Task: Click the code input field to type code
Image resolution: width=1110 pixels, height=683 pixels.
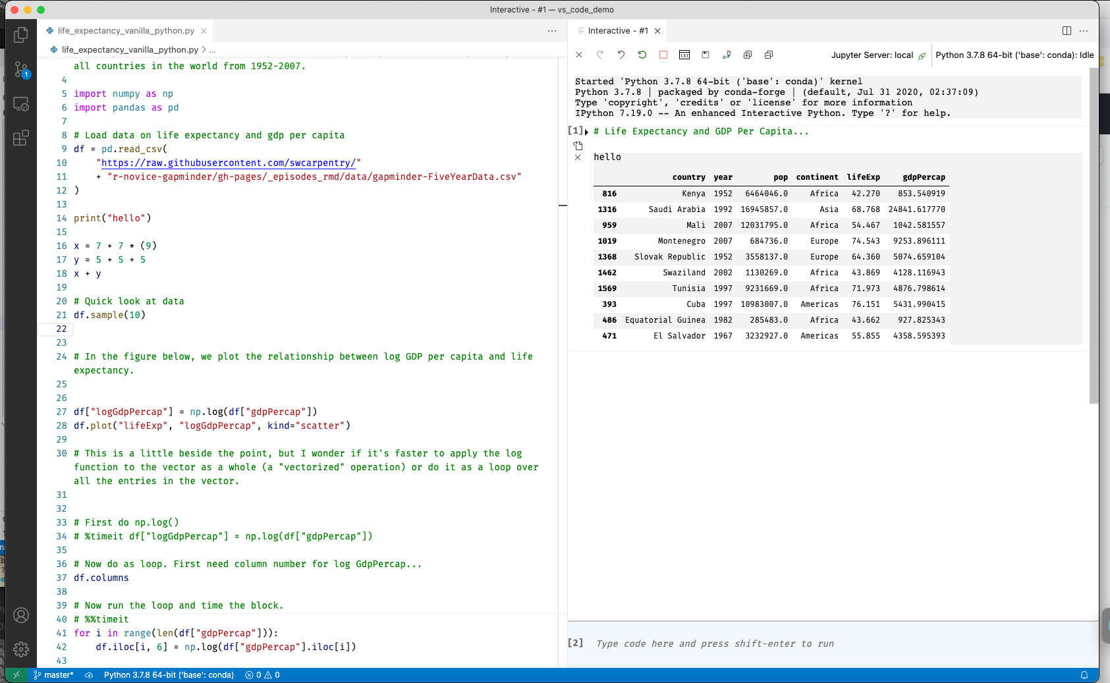Action: click(725, 643)
